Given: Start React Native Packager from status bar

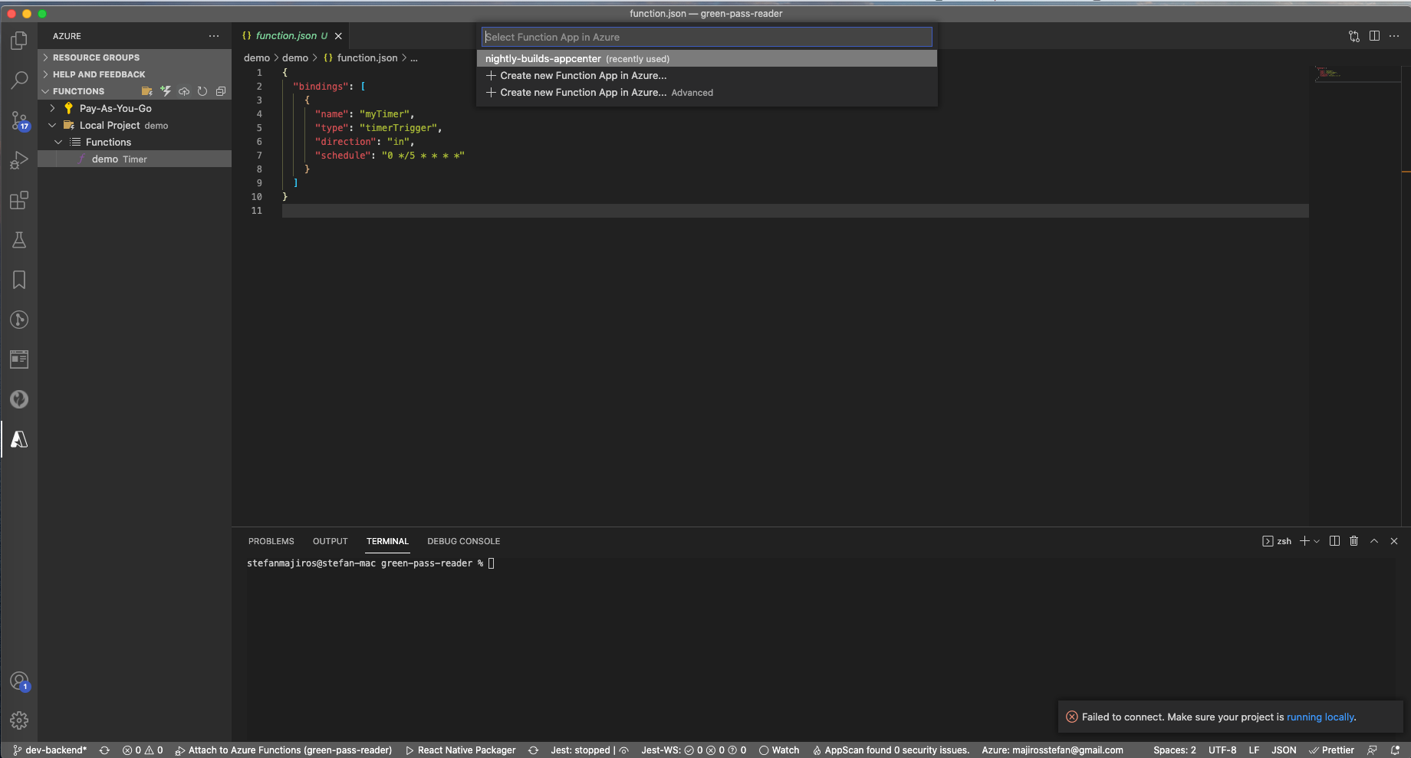Looking at the screenshot, I should point(460,750).
